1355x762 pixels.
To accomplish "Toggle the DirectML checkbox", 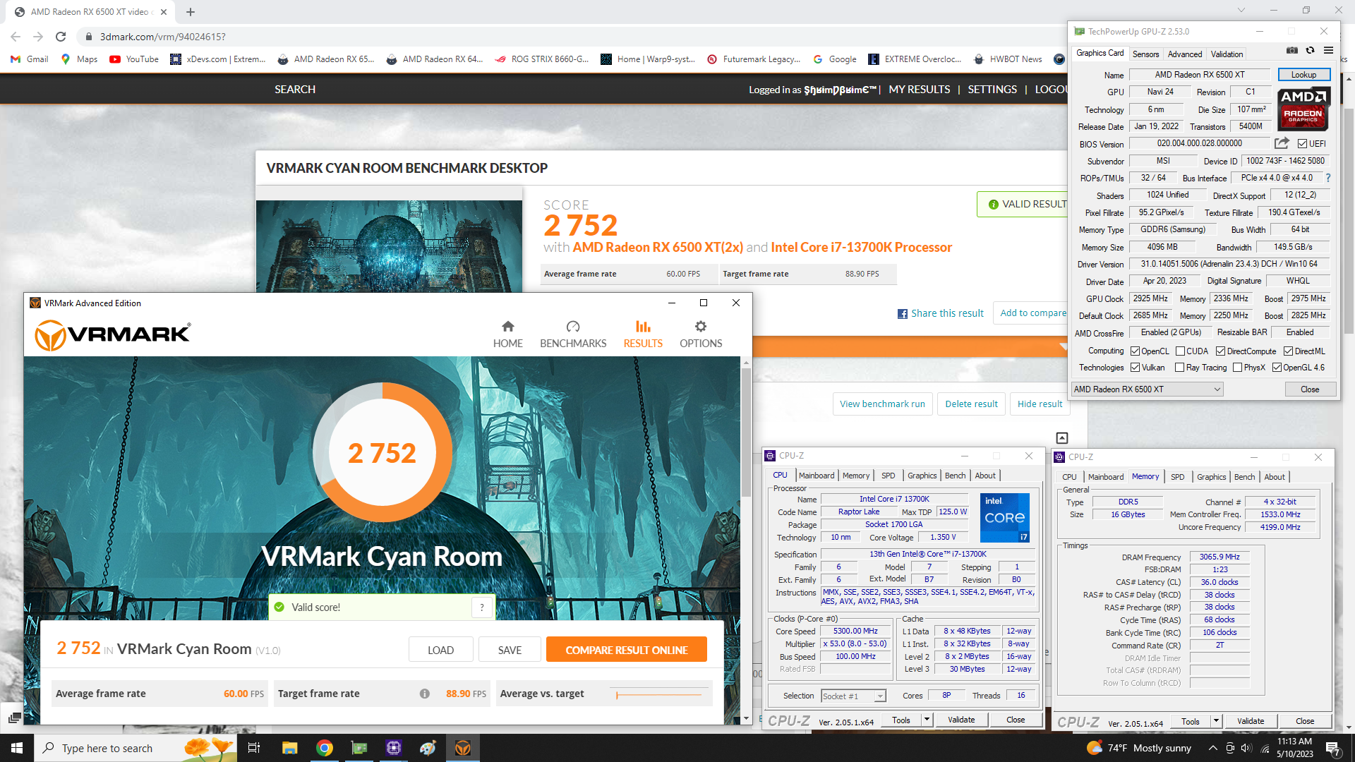I will pos(1288,351).
